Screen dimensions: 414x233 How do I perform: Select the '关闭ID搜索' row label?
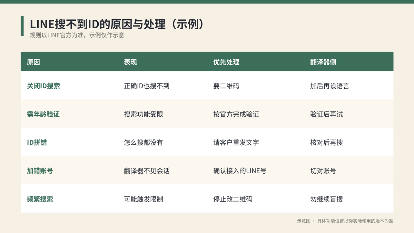point(43,86)
